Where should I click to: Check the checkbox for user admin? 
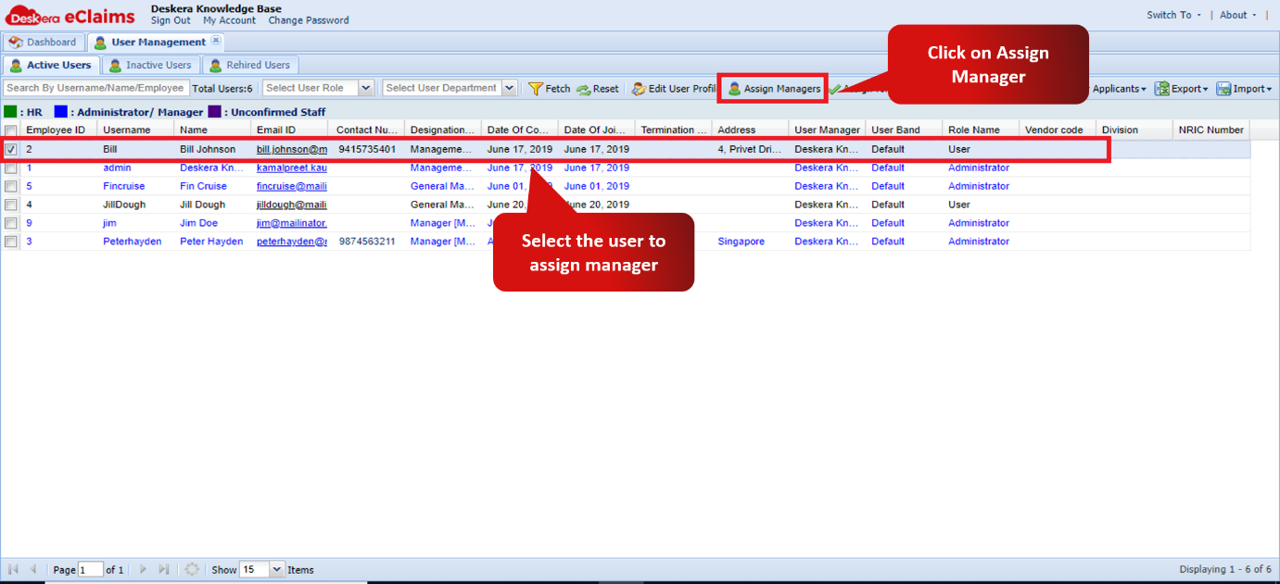10,168
